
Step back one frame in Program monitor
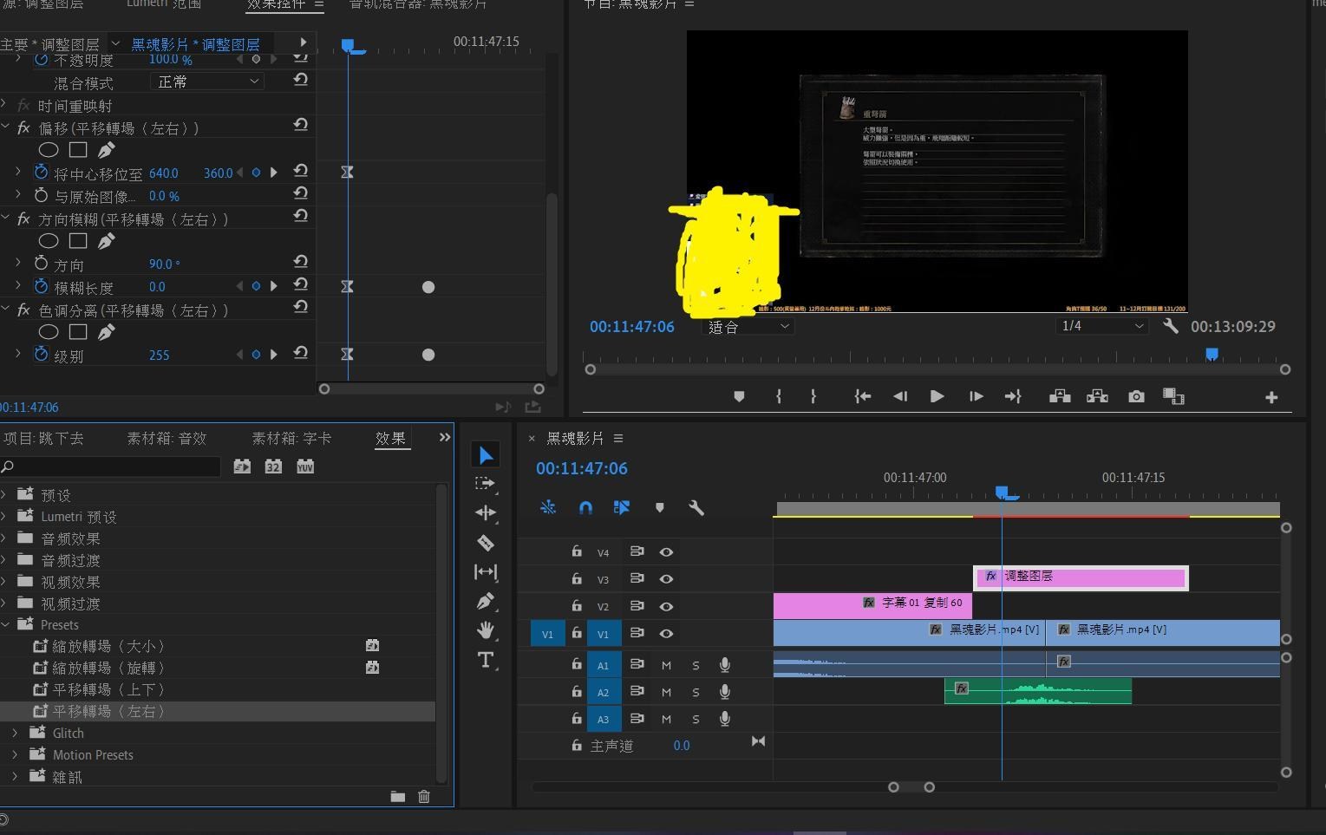[900, 396]
